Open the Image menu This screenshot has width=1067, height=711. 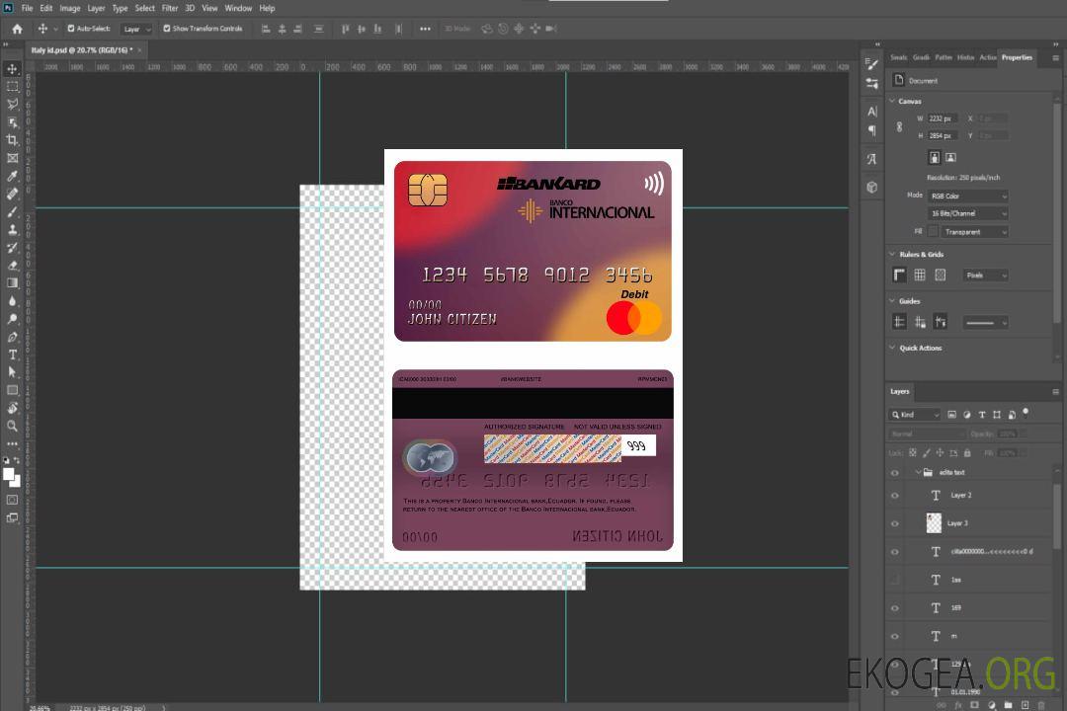pos(70,8)
